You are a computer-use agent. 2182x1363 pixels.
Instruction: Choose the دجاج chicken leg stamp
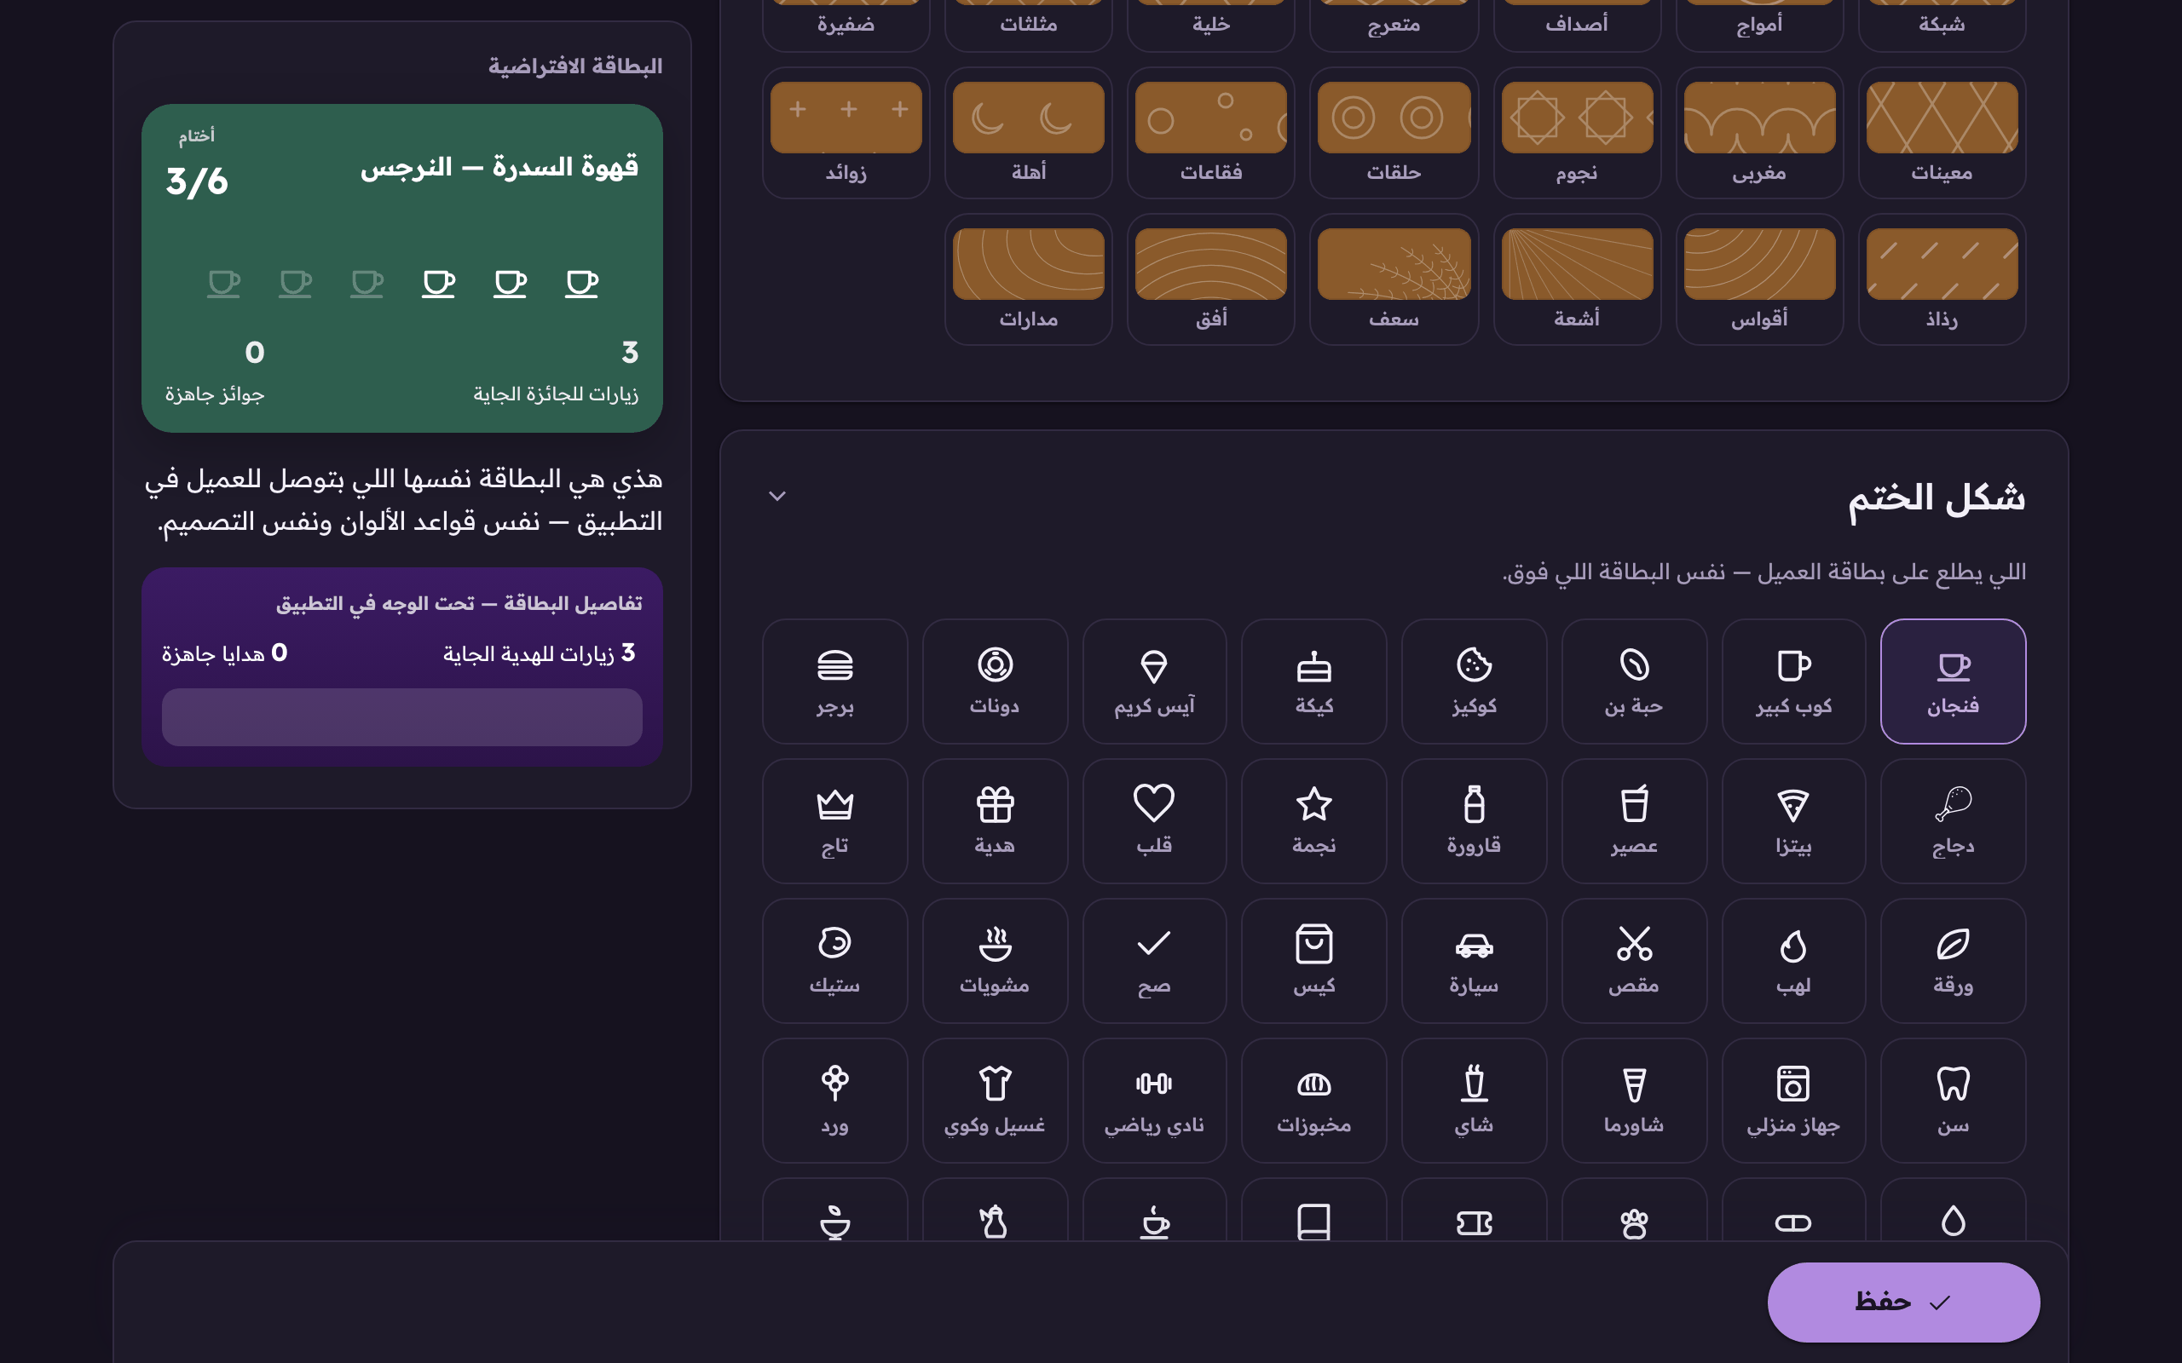pos(1953,821)
